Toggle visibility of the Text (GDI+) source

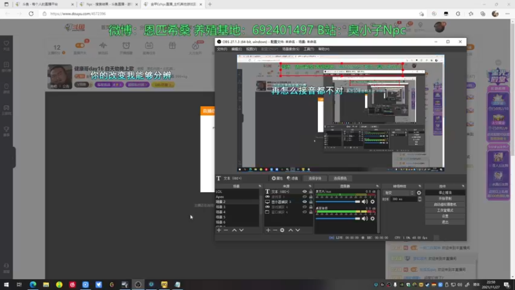pyautogui.click(x=304, y=191)
